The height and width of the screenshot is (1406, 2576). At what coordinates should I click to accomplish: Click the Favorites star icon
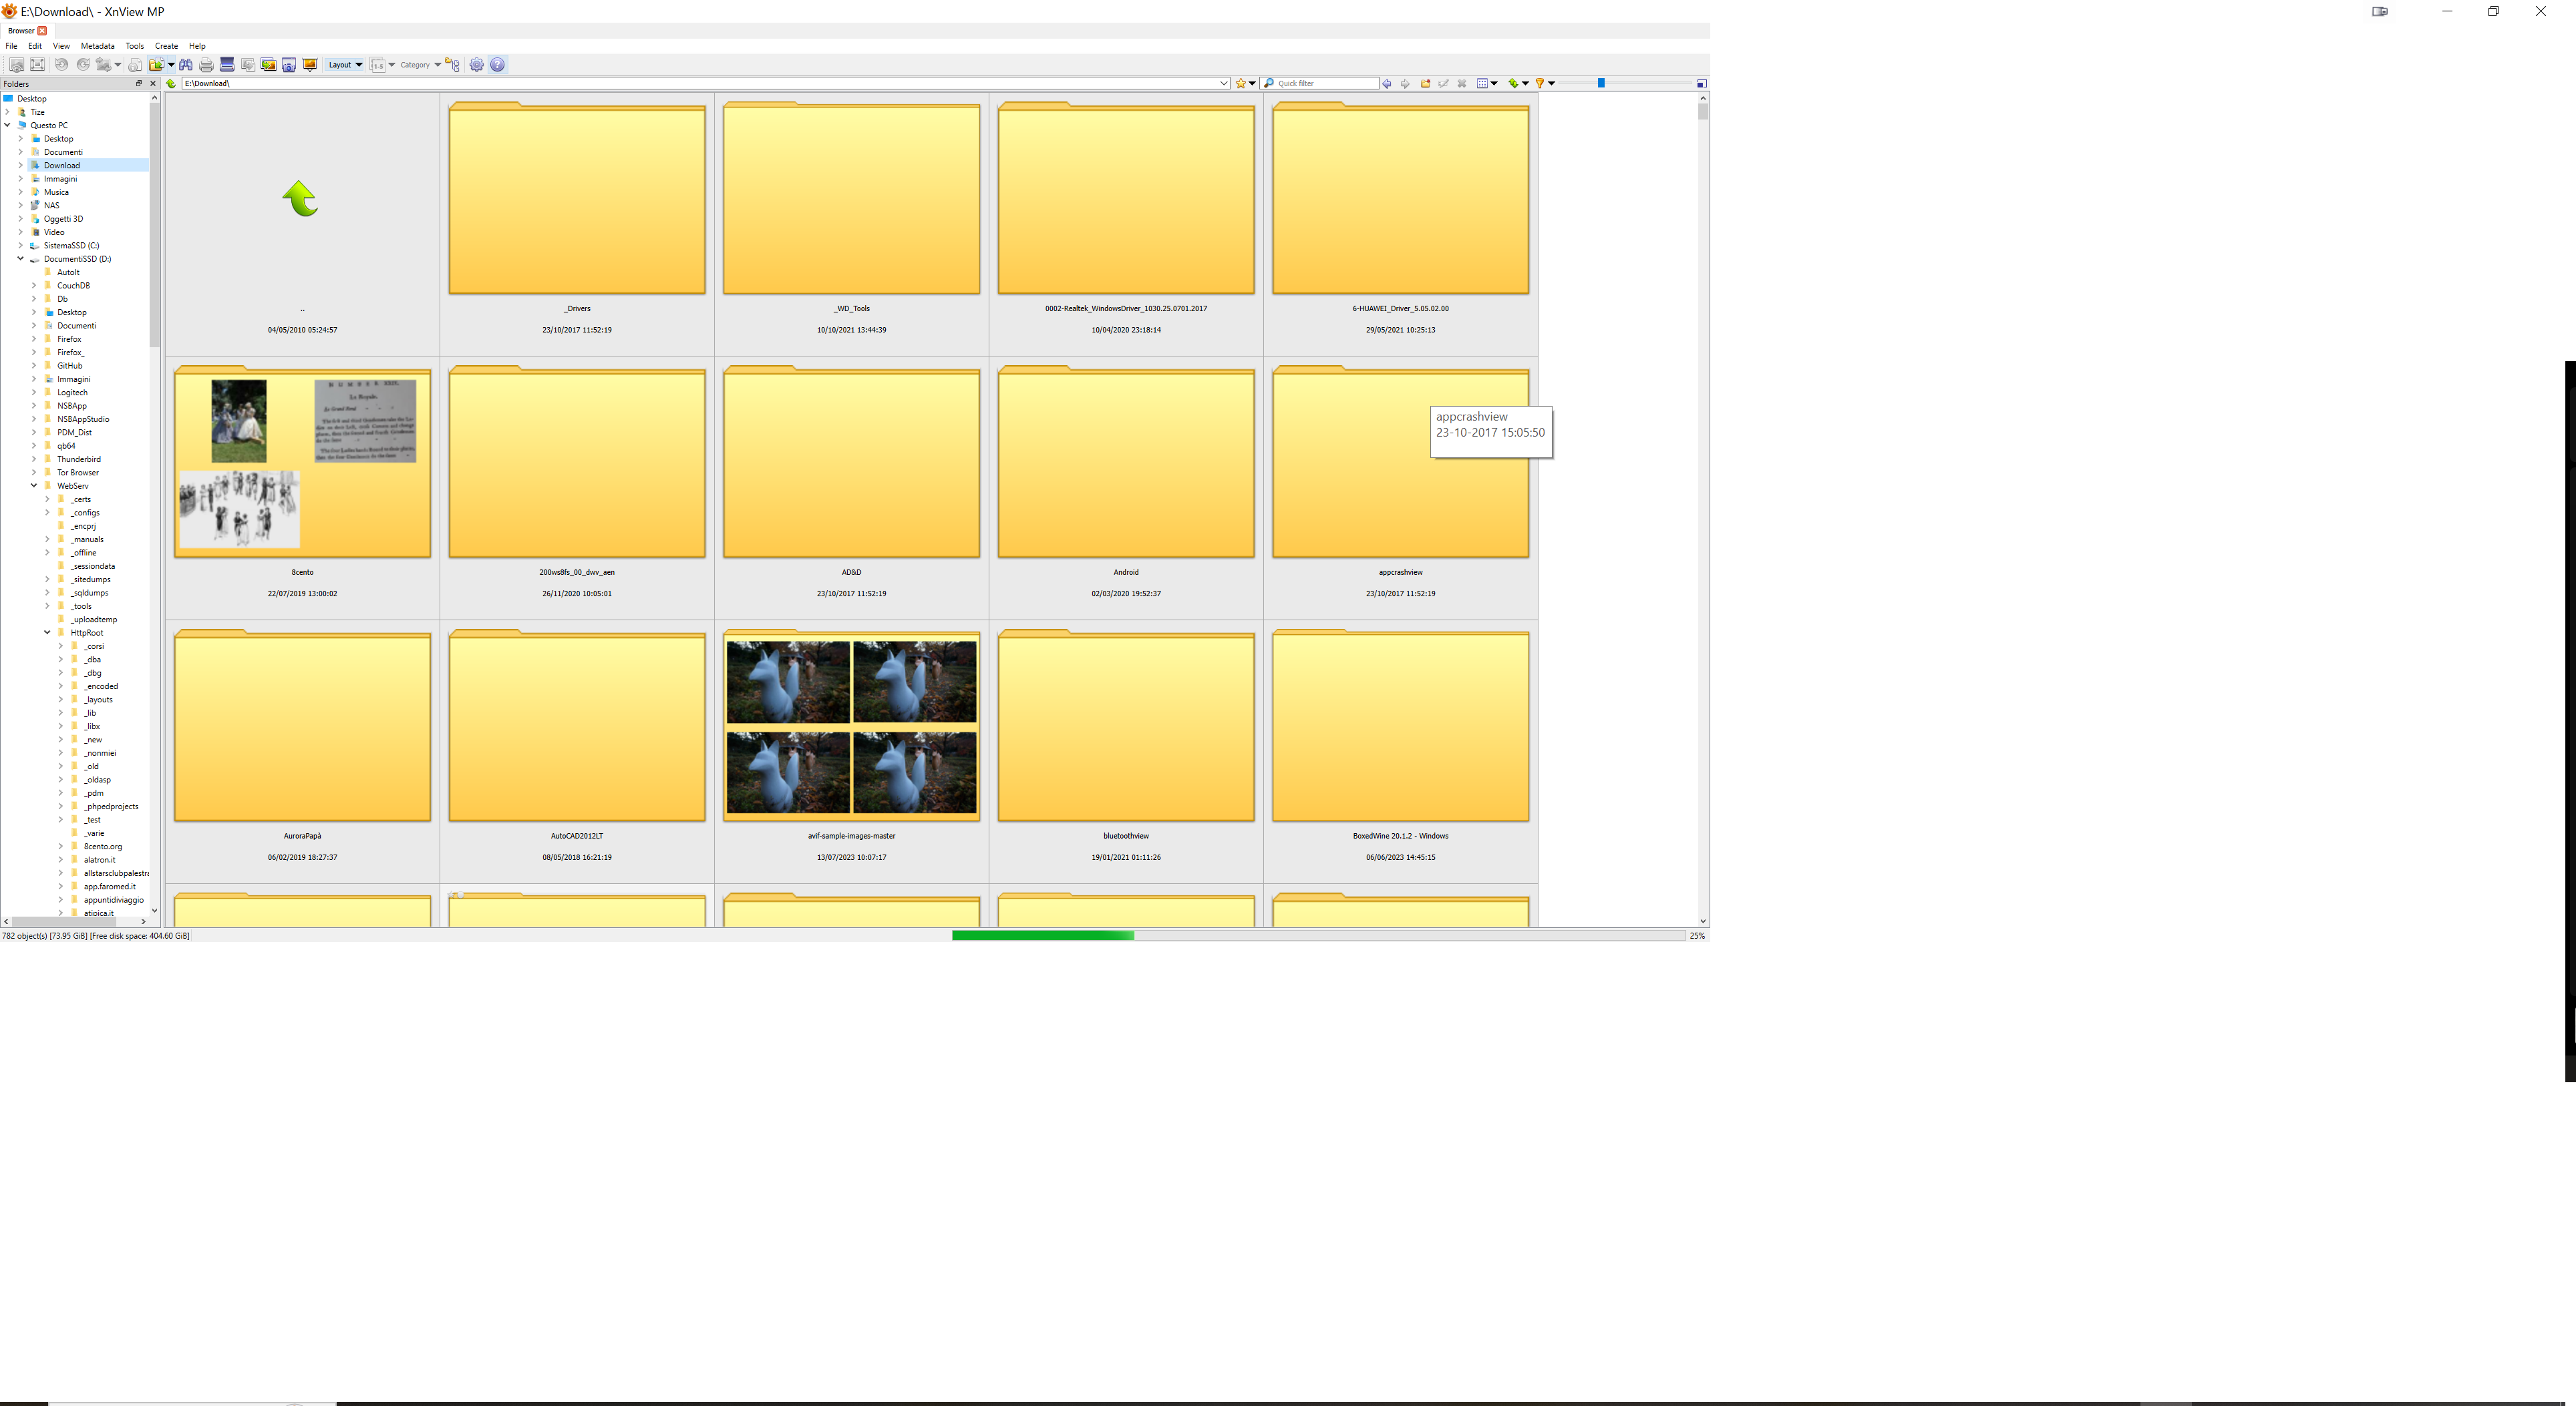click(1241, 84)
